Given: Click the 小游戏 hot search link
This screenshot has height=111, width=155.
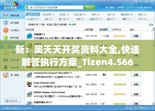Looking at the screenshot, I should click(130, 7).
